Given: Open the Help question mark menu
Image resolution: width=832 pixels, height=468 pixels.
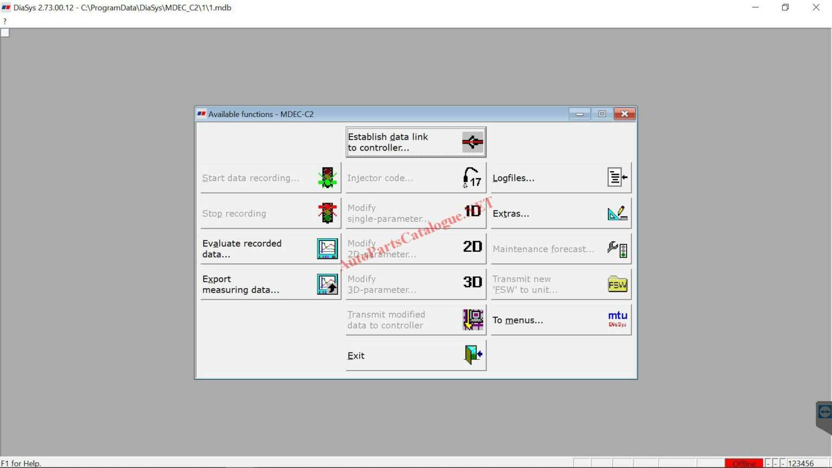Looking at the screenshot, I should [4, 21].
